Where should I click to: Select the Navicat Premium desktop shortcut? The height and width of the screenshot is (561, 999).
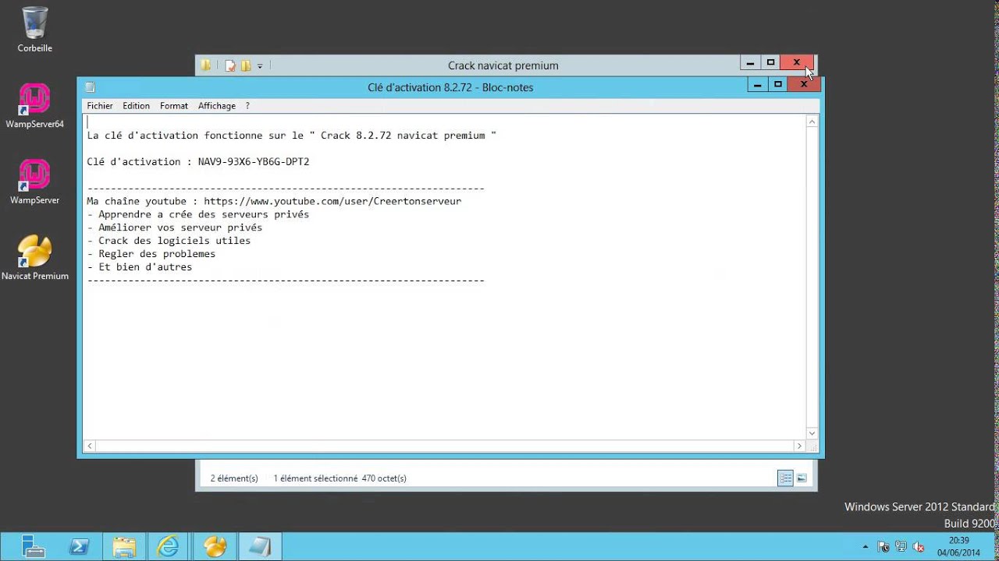[34, 257]
